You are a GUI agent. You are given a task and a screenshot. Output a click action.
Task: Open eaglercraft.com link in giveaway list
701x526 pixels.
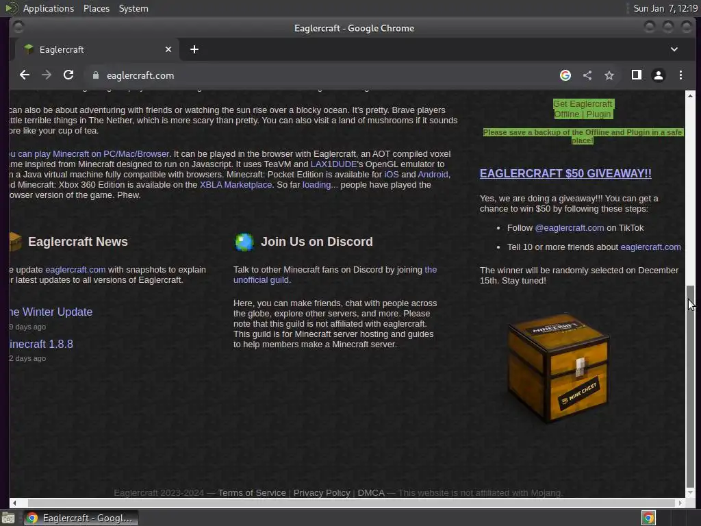click(650, 247)
